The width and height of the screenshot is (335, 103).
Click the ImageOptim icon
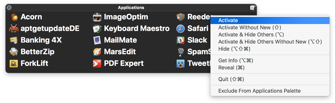(97, 17)
